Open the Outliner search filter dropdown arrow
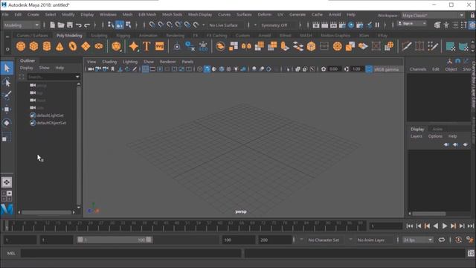Viewport: 476px width, 268px height. [x=77, y=77]
